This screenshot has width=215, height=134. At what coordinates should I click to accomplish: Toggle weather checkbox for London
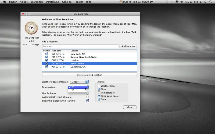(x=46, y=60)
